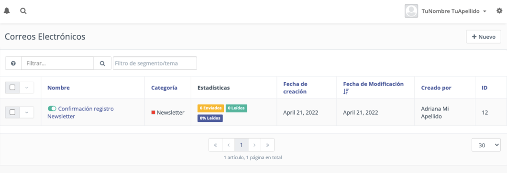Toggle publish switch for Confirmación registro Newsletter
This screenshot has width=507, height=173.
coord(52,108)
